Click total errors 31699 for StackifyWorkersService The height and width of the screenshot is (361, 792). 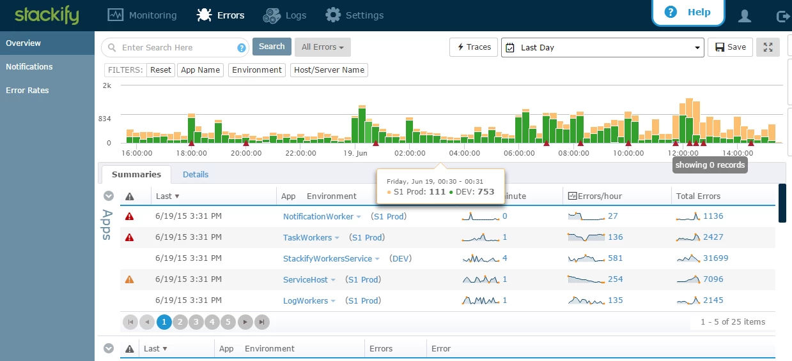click(x=716, y=258)
